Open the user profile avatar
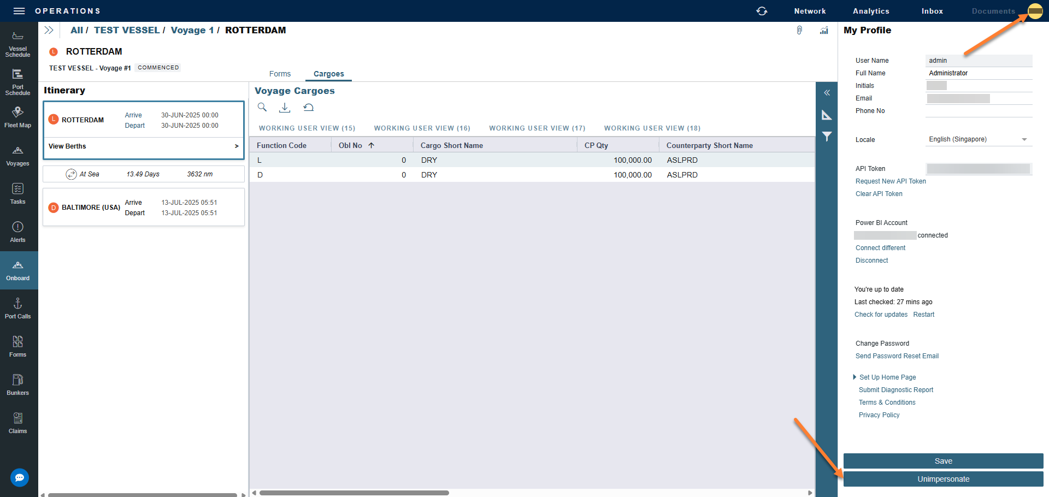 coord(1035,11)
